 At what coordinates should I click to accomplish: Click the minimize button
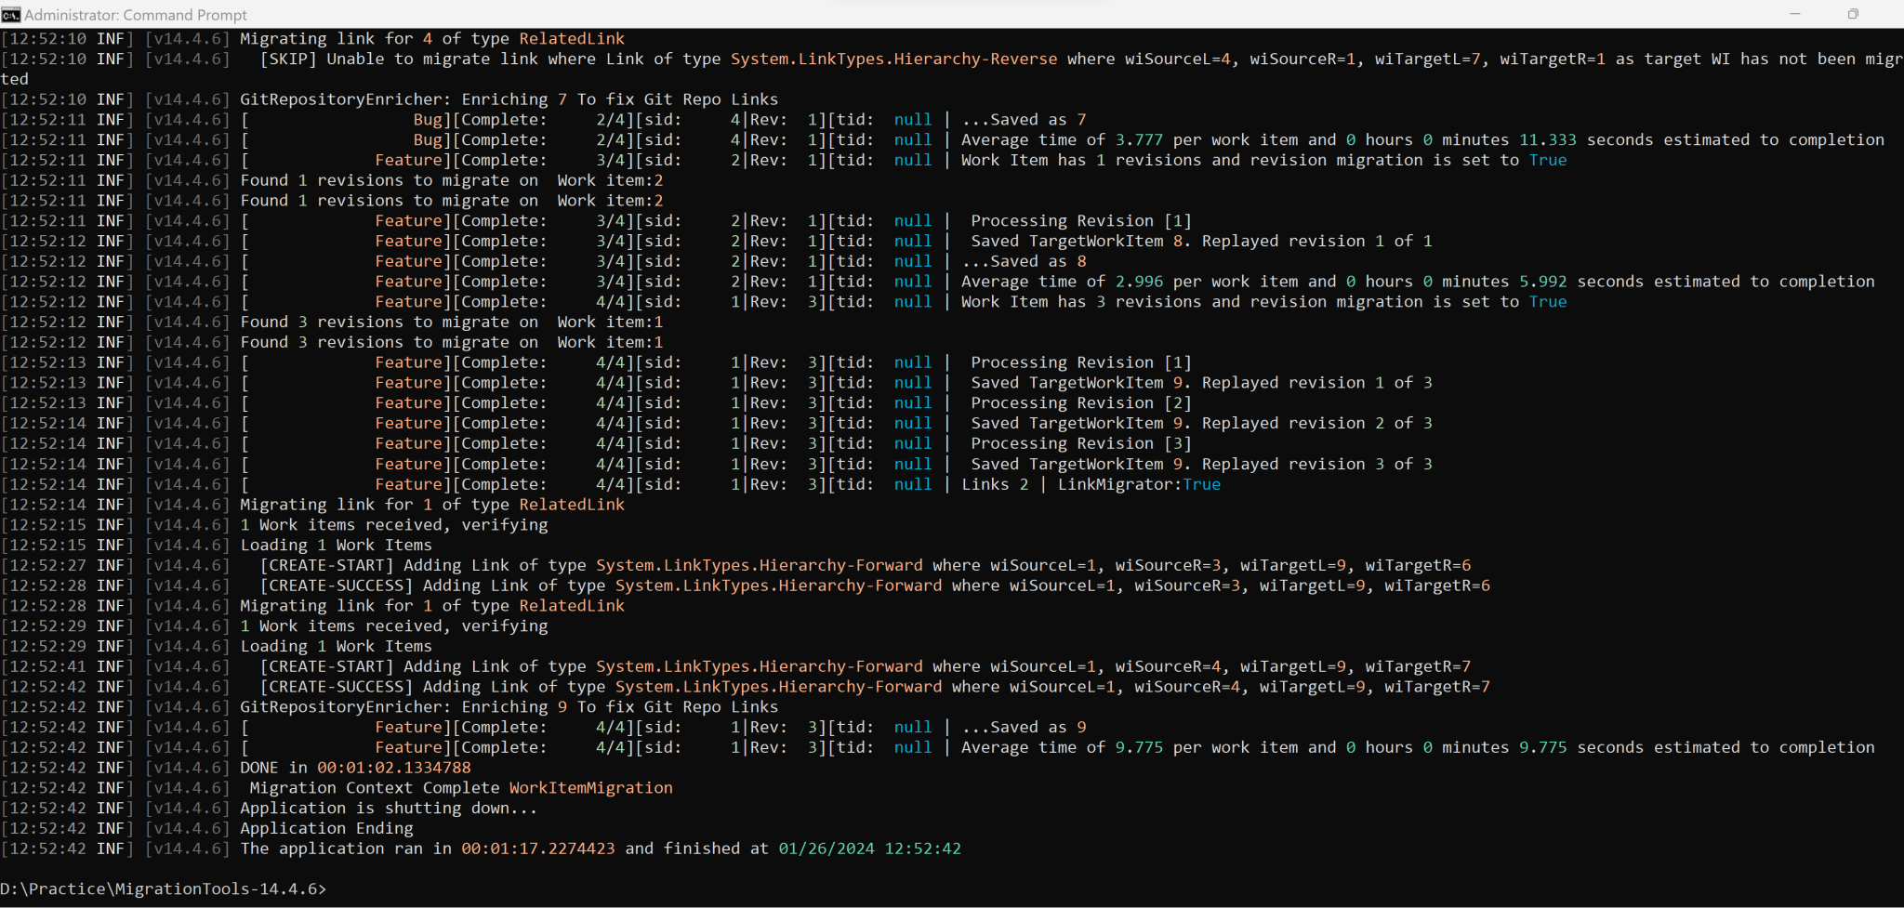1794,14
